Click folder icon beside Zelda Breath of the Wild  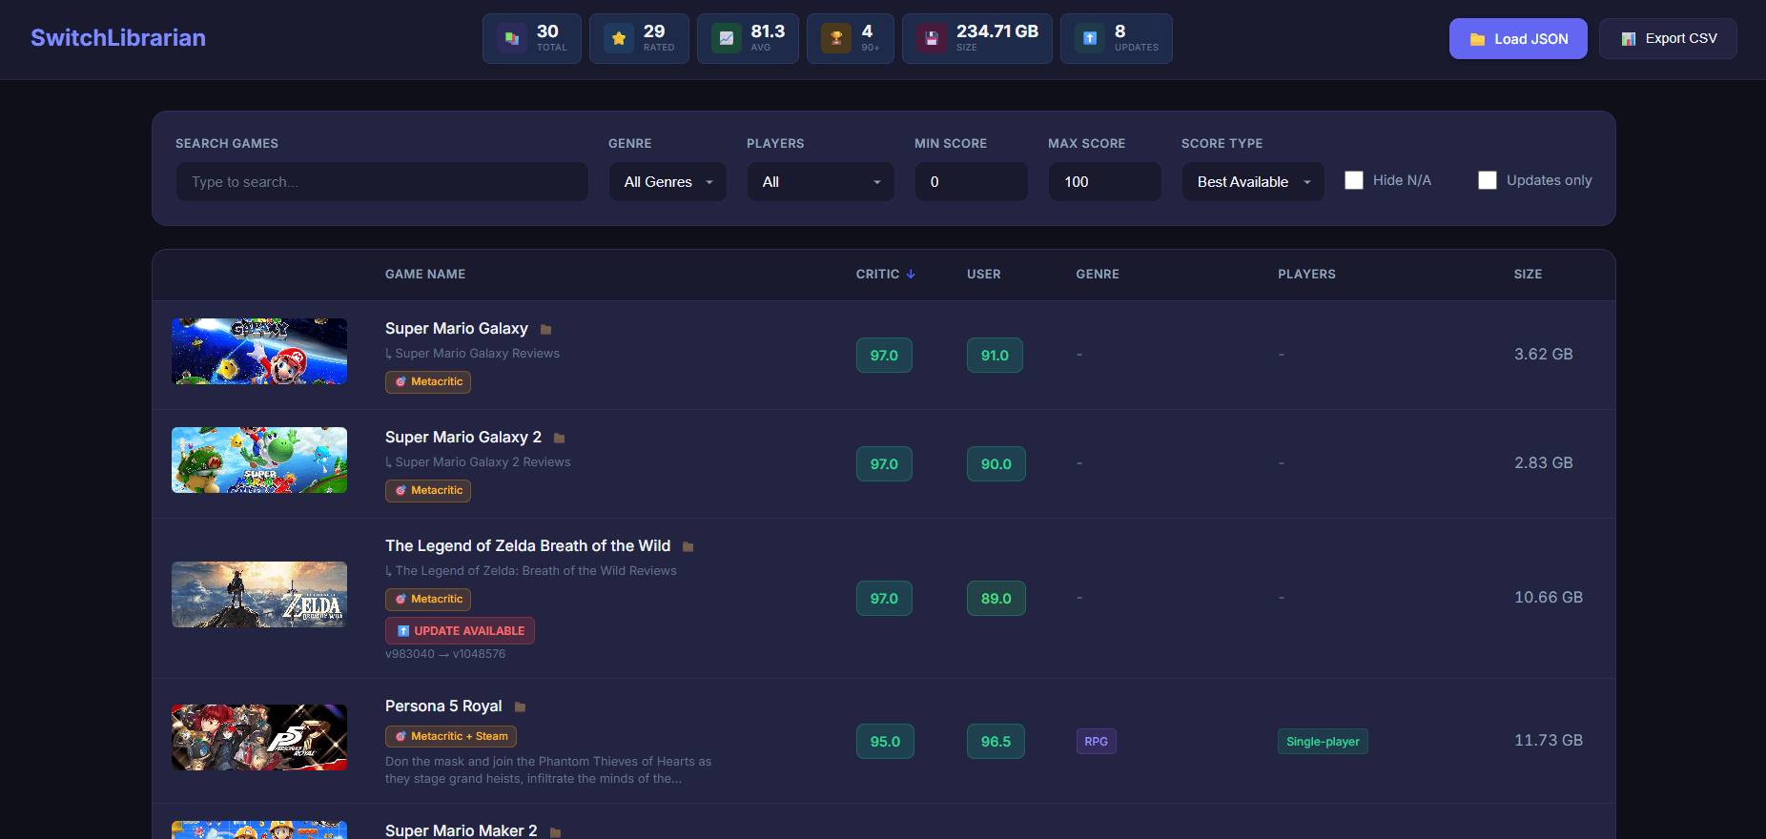coord(688,547)
